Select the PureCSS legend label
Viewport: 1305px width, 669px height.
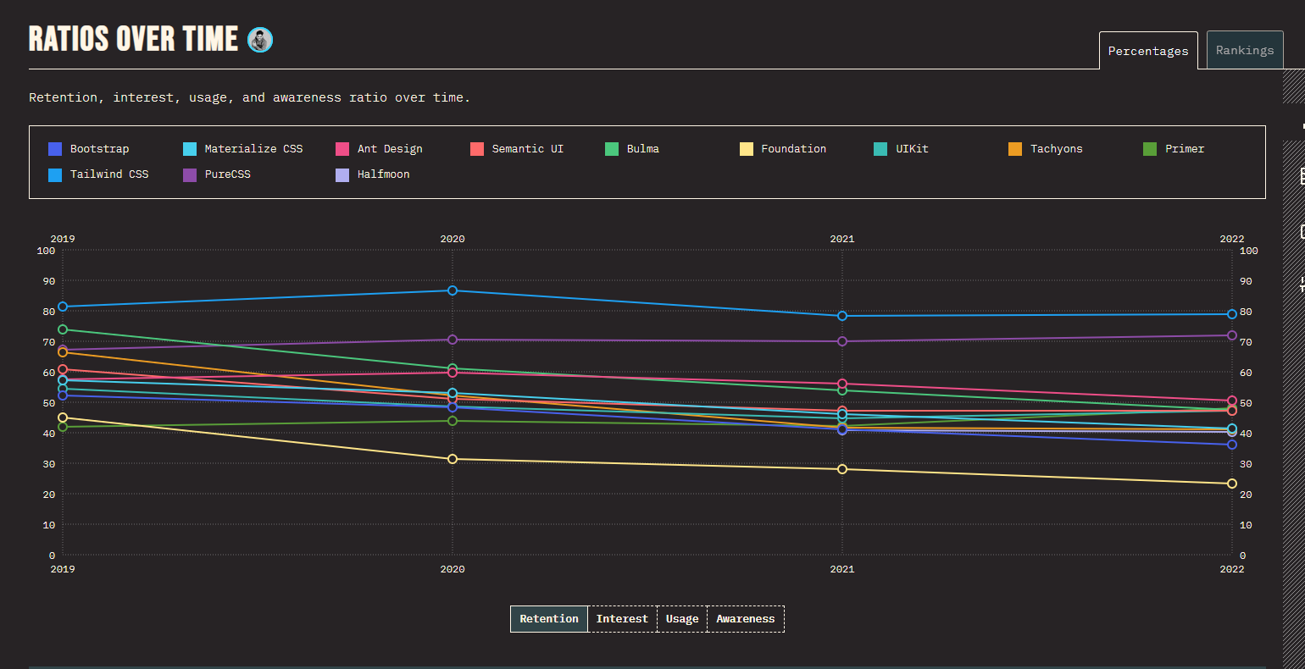click(x=228, y=174)
